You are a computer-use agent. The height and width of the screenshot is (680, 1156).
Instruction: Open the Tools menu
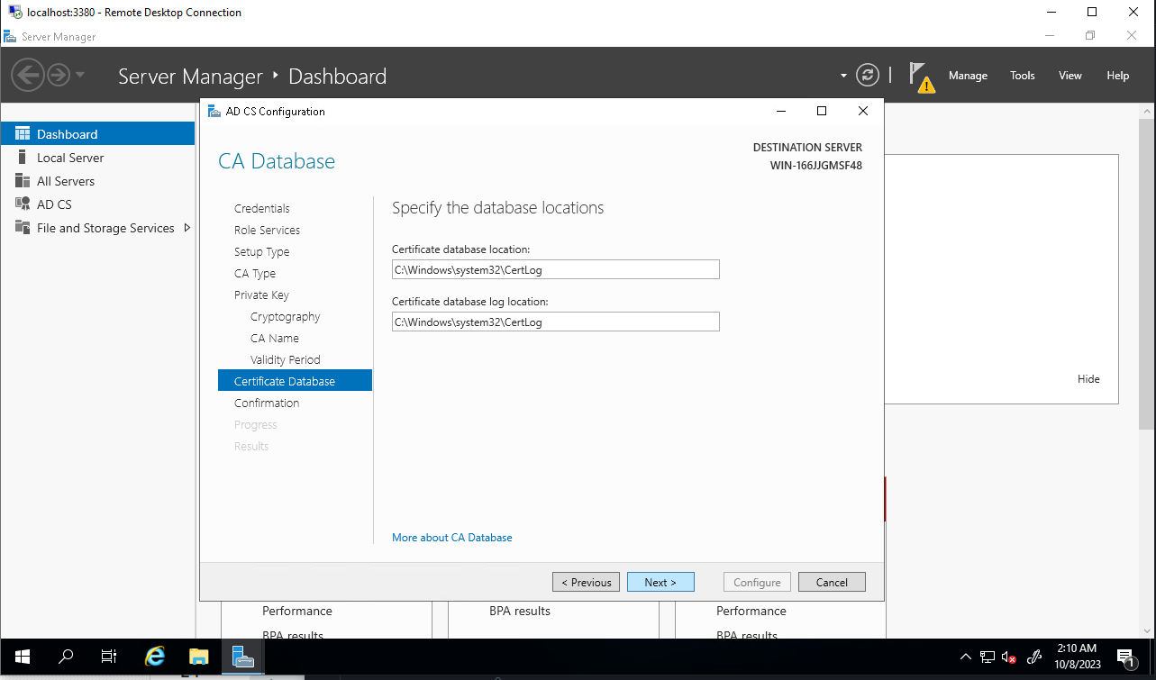point(1022,76)
